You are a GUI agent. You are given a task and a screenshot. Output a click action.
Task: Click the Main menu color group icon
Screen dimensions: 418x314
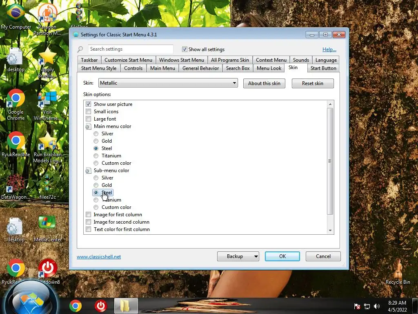pyautogui.click(x=88, y=126)
